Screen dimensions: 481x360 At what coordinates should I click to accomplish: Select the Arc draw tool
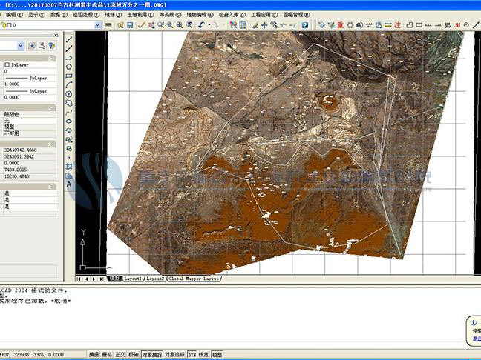[69, 84]
